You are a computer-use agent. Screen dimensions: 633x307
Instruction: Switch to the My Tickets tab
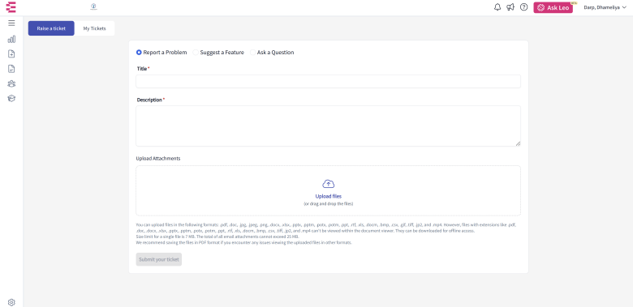[x=94, y=28]
